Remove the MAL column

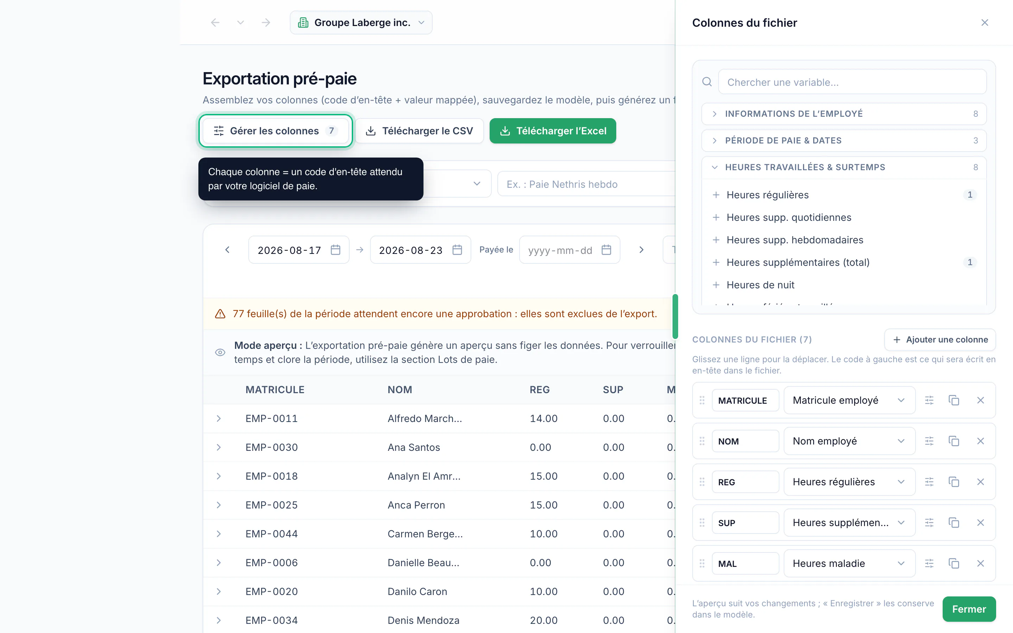point(980,563)
